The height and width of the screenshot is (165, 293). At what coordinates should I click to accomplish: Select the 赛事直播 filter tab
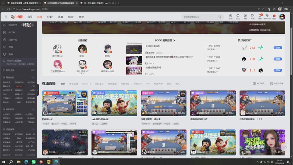coord(74,84)
